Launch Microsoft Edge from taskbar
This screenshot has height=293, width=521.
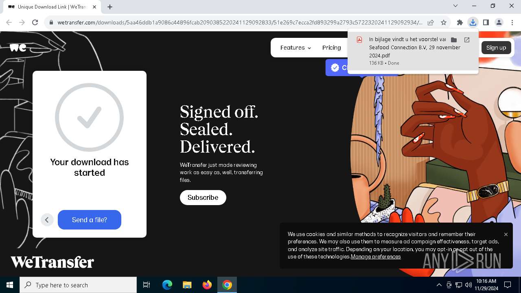click(x=167, y=285)
